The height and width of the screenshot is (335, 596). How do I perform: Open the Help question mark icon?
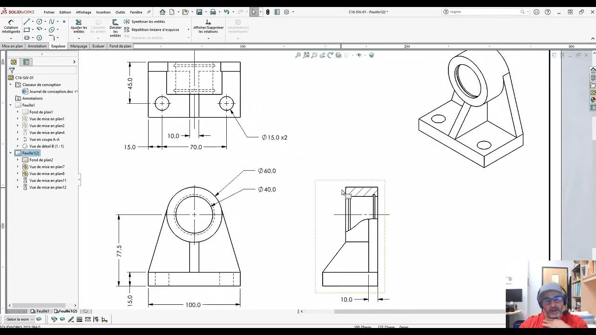coord(548,12)
